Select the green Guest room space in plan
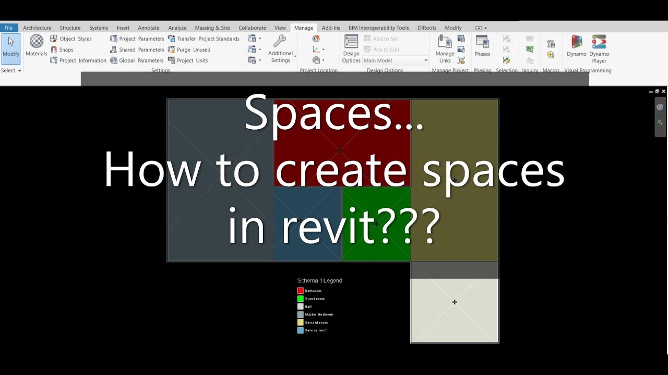Screen dimensions: 668x375 click(377, 224)
